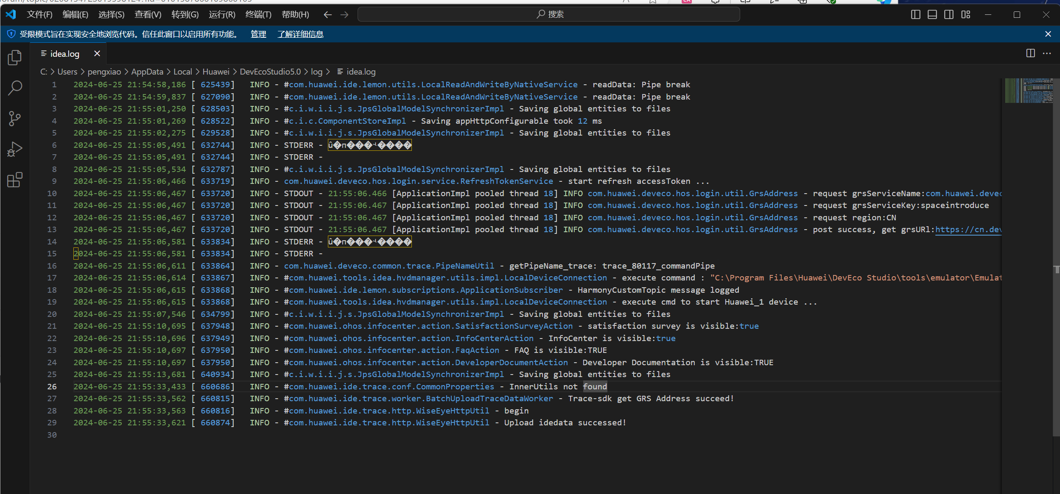Click 'Trace-sdk get GRS Address succeed!' text
The height and width of the screenshot is (494, 1060).
coord(651,398)
